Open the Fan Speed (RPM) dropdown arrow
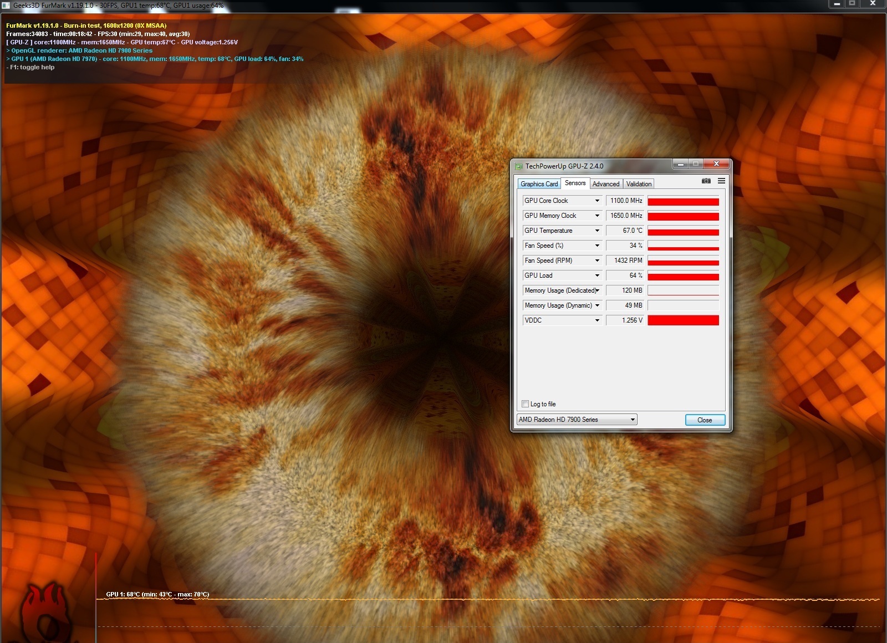Image resolution: width=887 pixels, height=643 pixels. (x=597, y=261)
